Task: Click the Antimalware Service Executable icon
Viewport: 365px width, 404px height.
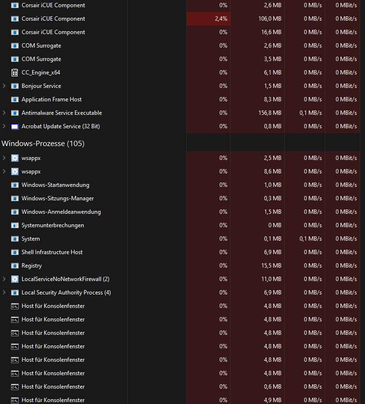Action: pos(15,113)
